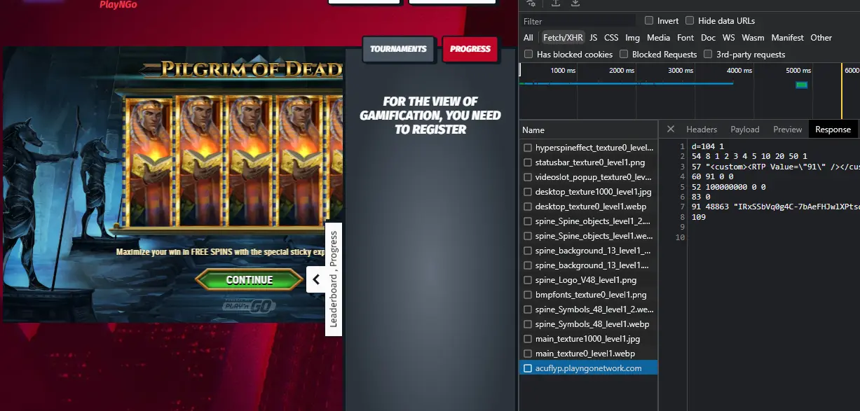
Task: Filter network requests by Wasm
Action: [x=753, y=38]
